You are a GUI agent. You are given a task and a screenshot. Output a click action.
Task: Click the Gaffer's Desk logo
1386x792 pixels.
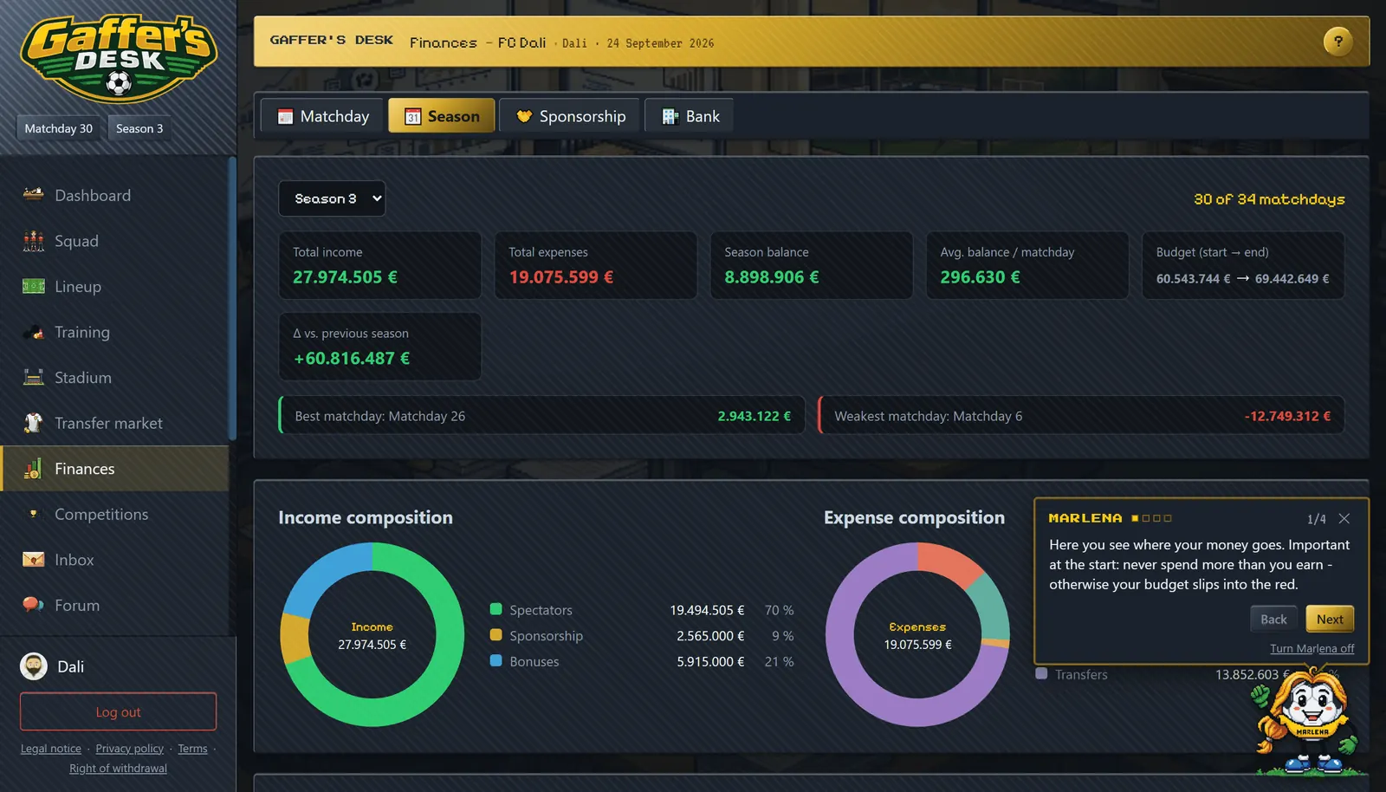point(119,58)
